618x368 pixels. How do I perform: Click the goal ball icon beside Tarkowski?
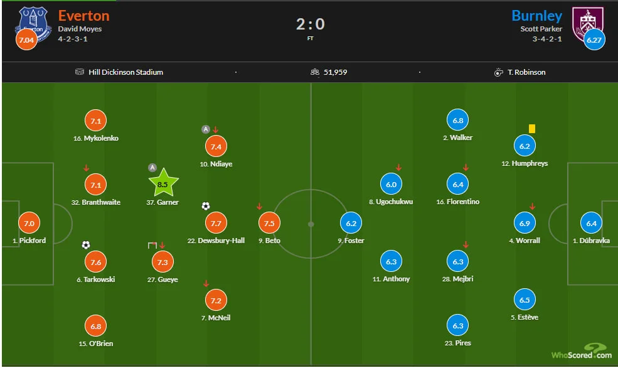click(x=86, y=245)
